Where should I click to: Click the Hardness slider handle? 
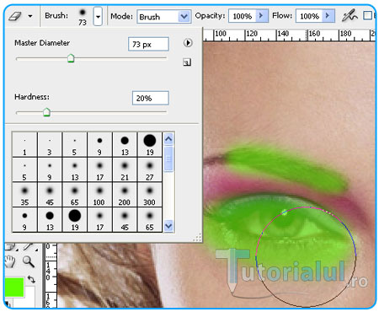(x=46, y=112)
